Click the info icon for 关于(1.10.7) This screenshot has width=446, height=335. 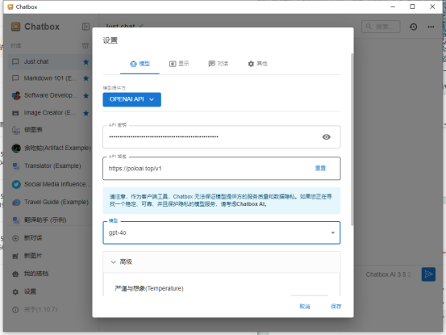click(15, 310)
